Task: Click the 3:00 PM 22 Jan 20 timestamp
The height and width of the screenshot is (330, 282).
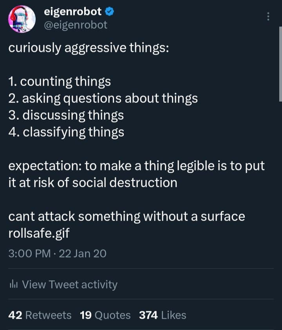Action: tap(57, 254)
